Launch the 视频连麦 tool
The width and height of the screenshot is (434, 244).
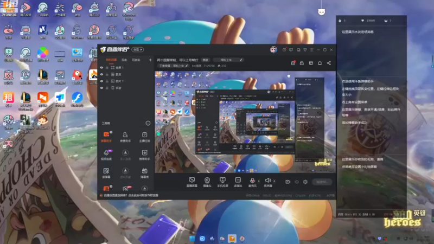click(106, 155)
